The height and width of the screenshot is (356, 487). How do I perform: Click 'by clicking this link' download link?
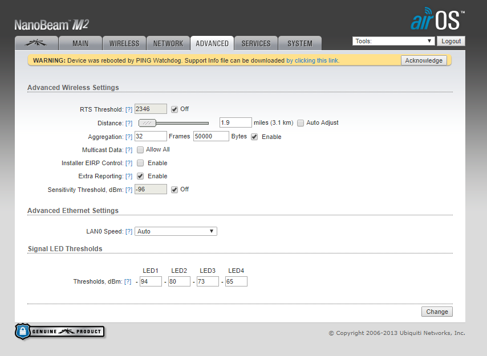(313, 60)
